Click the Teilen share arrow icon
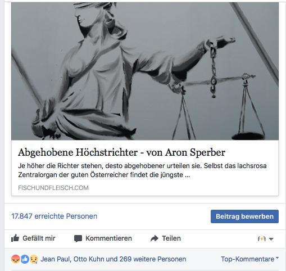 [x=155, y=238]
